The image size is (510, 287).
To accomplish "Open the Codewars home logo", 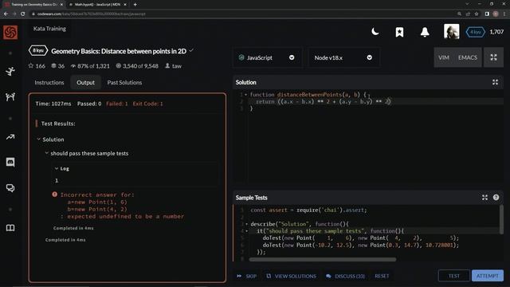I will coord(10,32).
